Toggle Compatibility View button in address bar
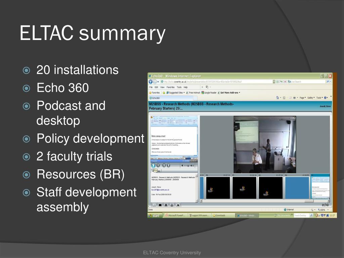Screen dimensions: 344x258 click(x=277, y=82)
